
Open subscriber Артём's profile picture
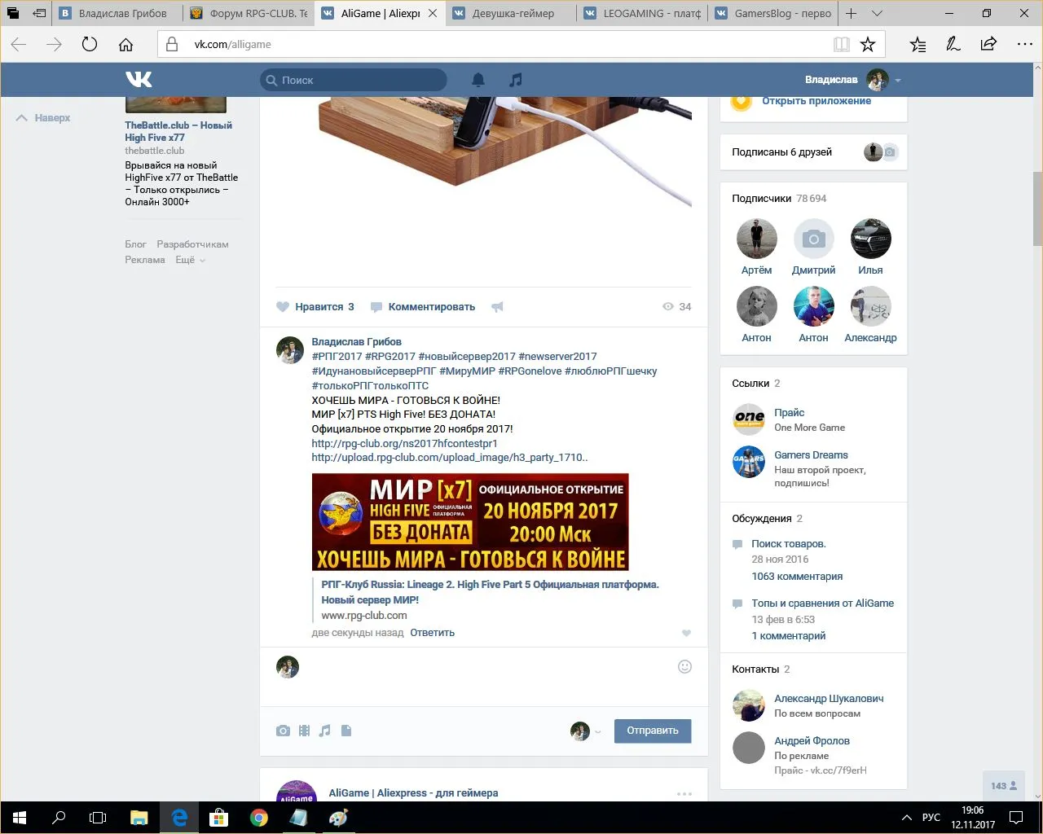(x=756, y=239)
